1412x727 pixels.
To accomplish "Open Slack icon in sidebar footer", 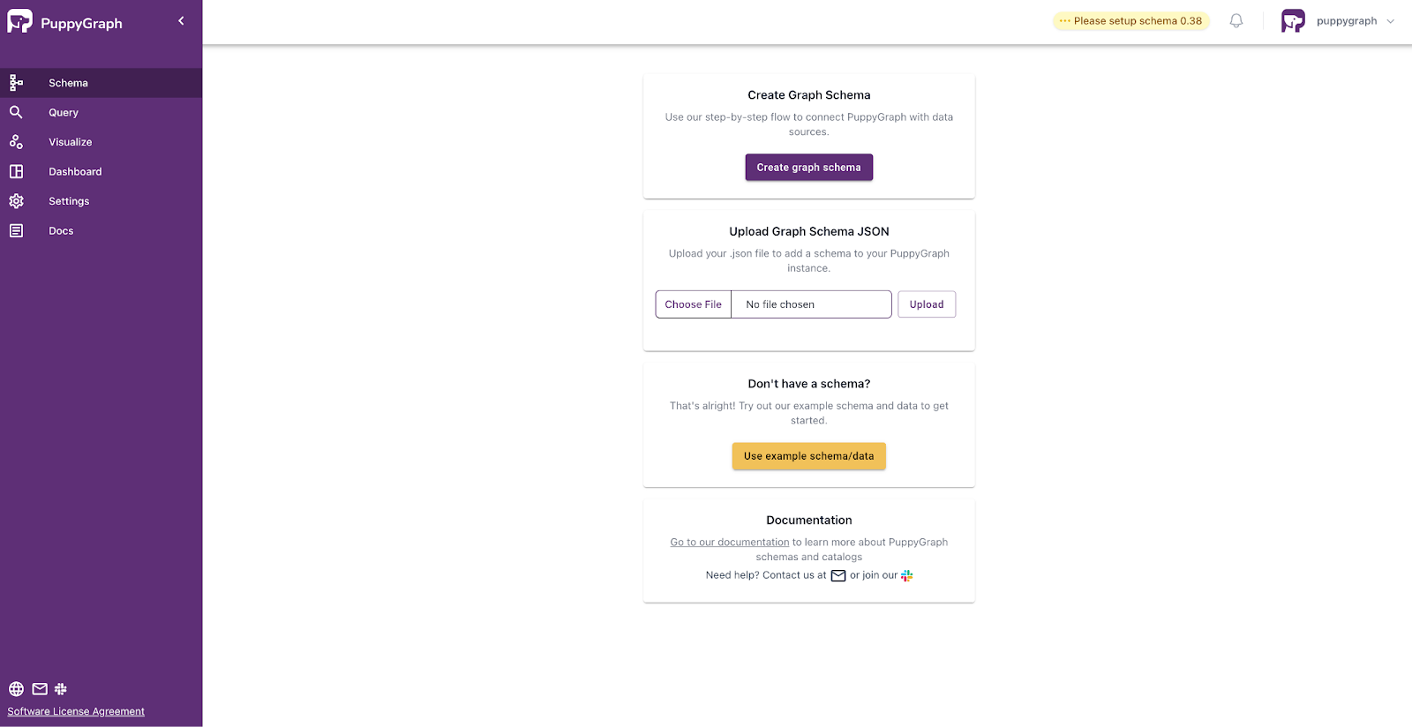I will pos(61,689).
